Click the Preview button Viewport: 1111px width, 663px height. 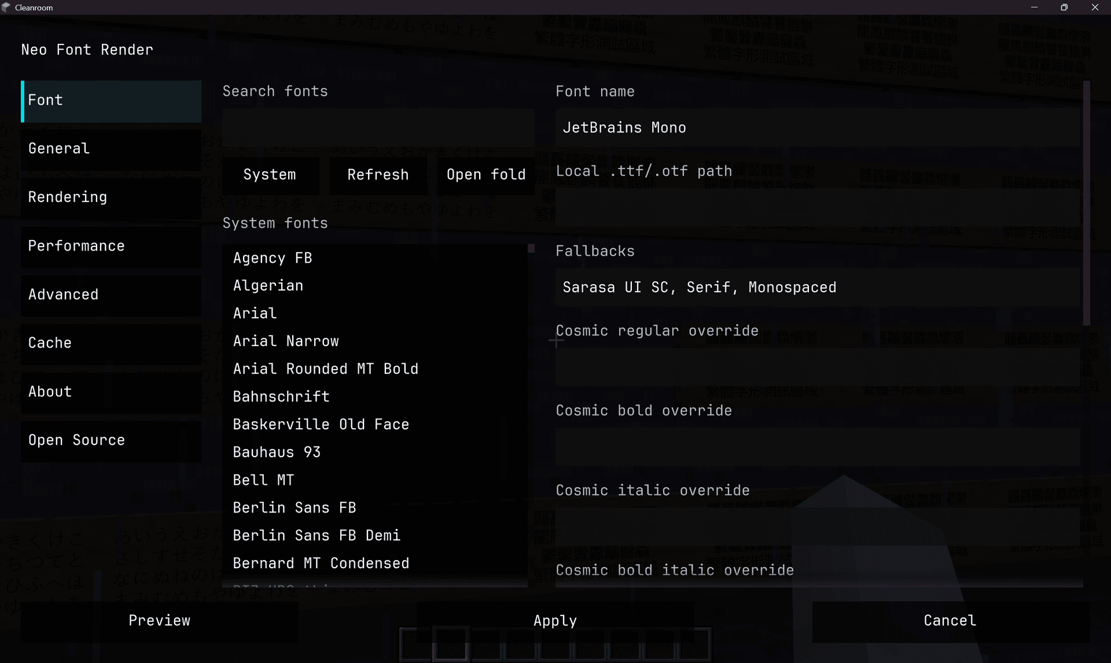pos(160,621)
